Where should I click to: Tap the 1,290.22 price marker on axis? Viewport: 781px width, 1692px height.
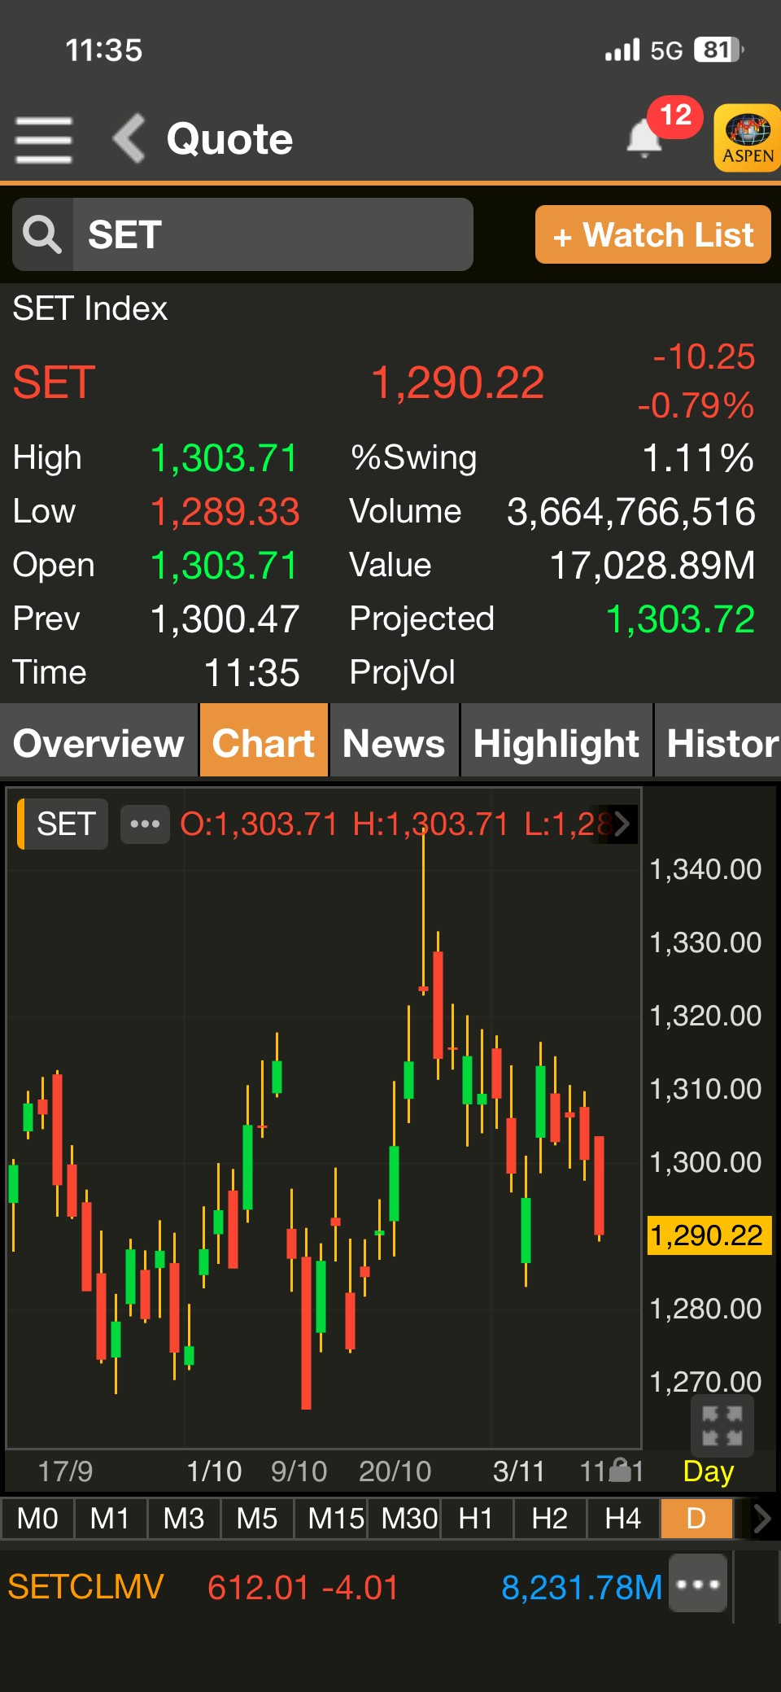(707, 1235)
